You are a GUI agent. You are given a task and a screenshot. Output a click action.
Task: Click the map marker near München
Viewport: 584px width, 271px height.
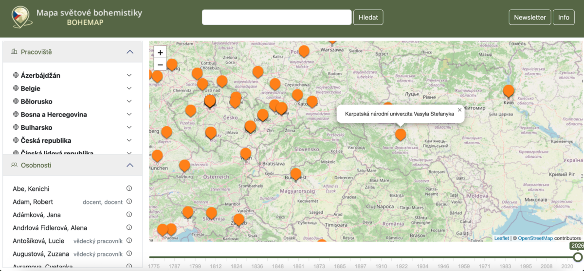157,156
